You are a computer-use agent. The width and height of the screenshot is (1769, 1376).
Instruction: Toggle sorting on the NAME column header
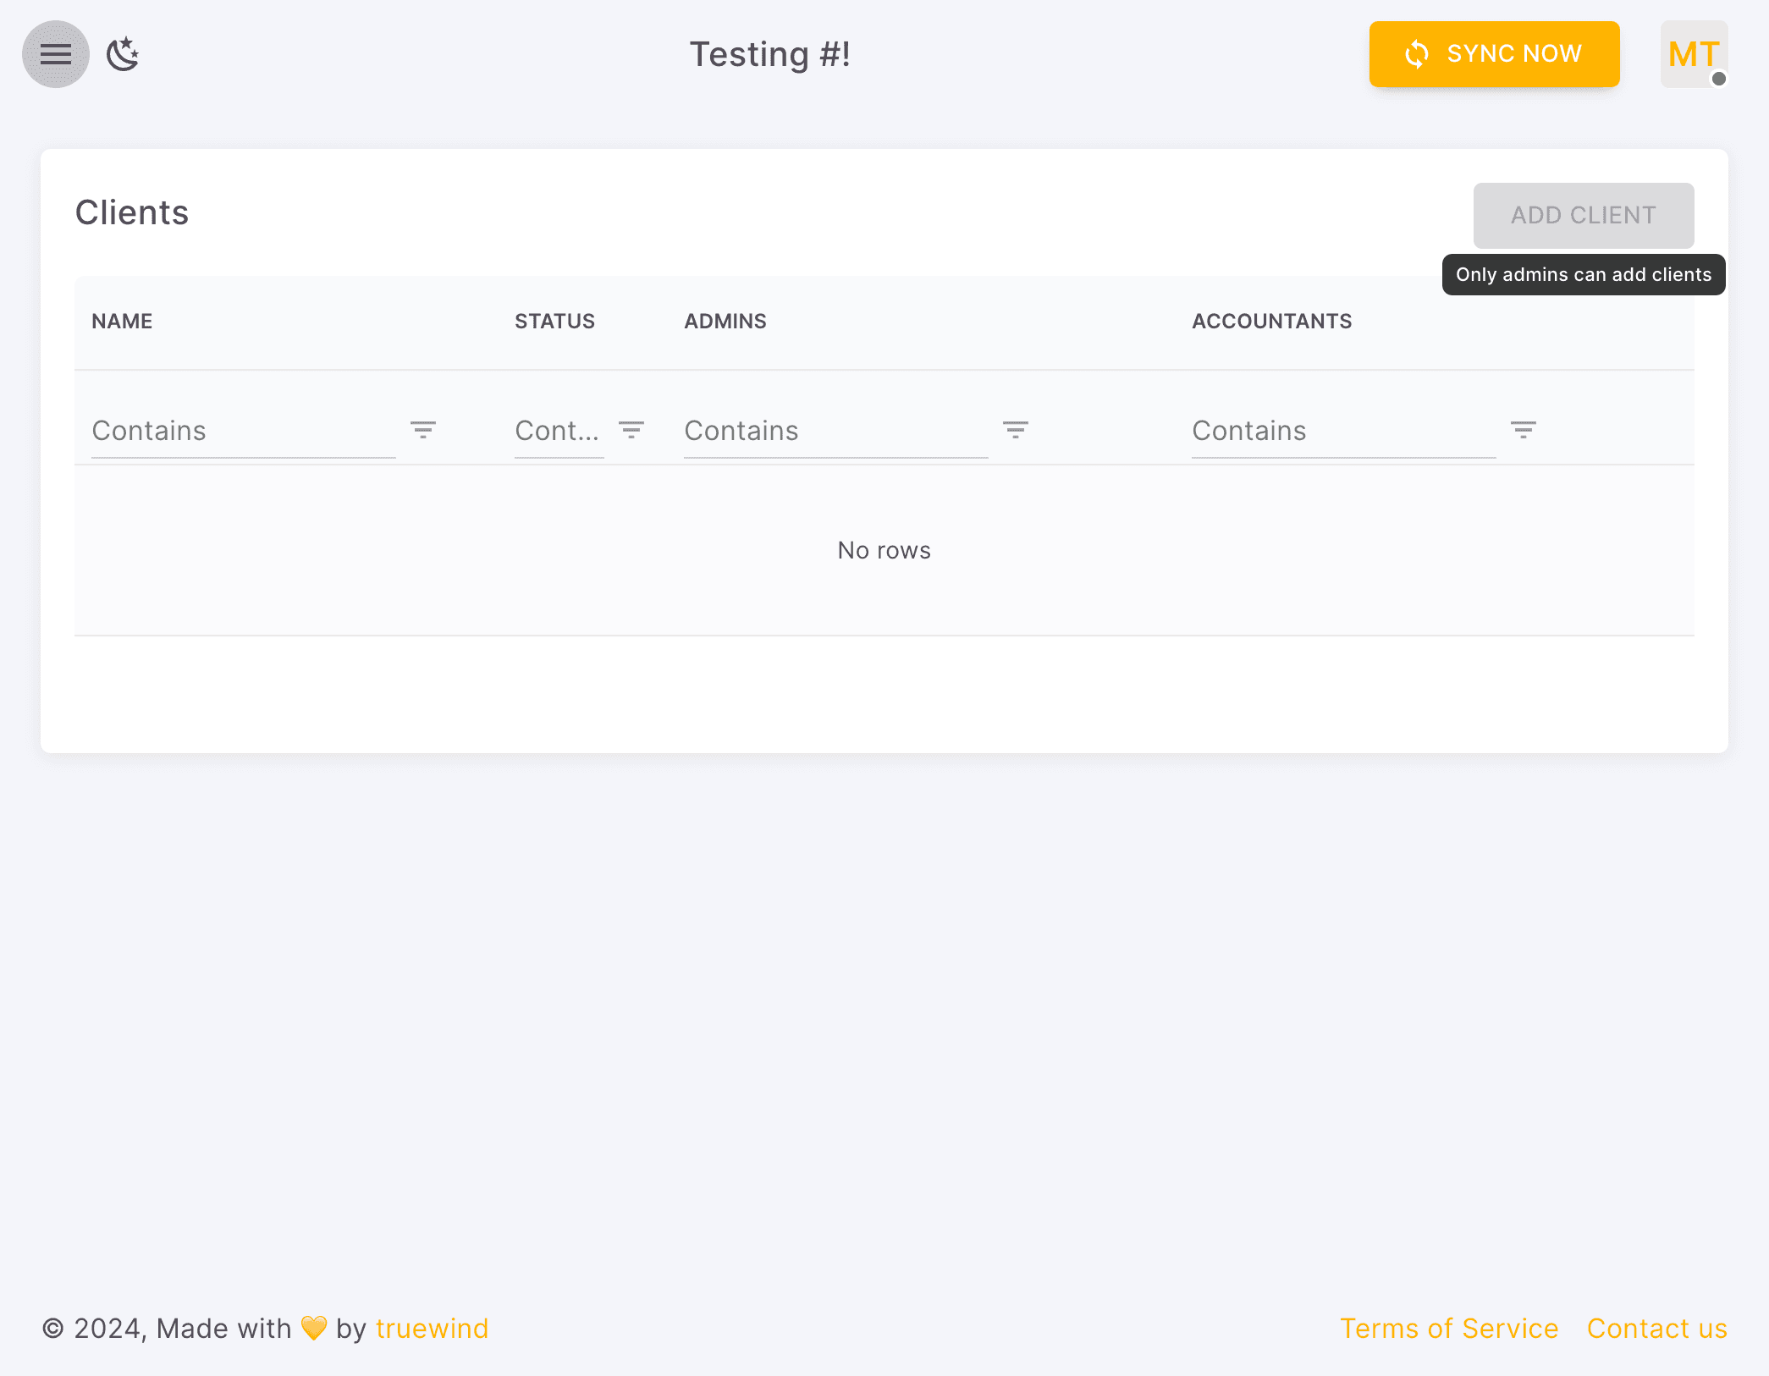coord(122,321)
